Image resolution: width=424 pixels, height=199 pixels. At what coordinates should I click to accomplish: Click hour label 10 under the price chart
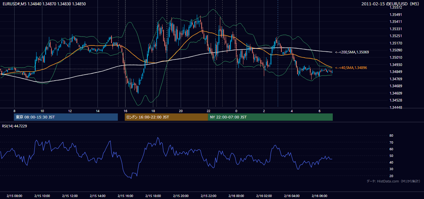click(x=42, y=111)
